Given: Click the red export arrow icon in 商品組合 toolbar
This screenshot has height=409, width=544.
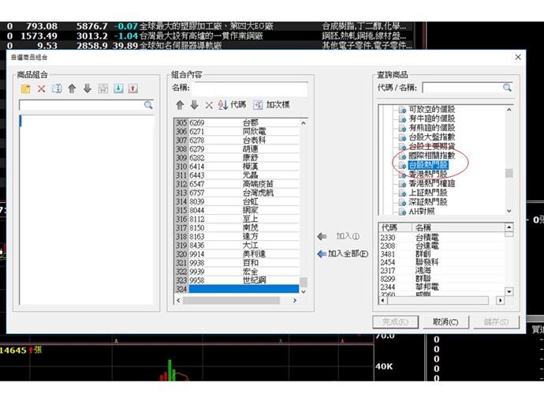Looking at the screenshot, I should point(132,88).
